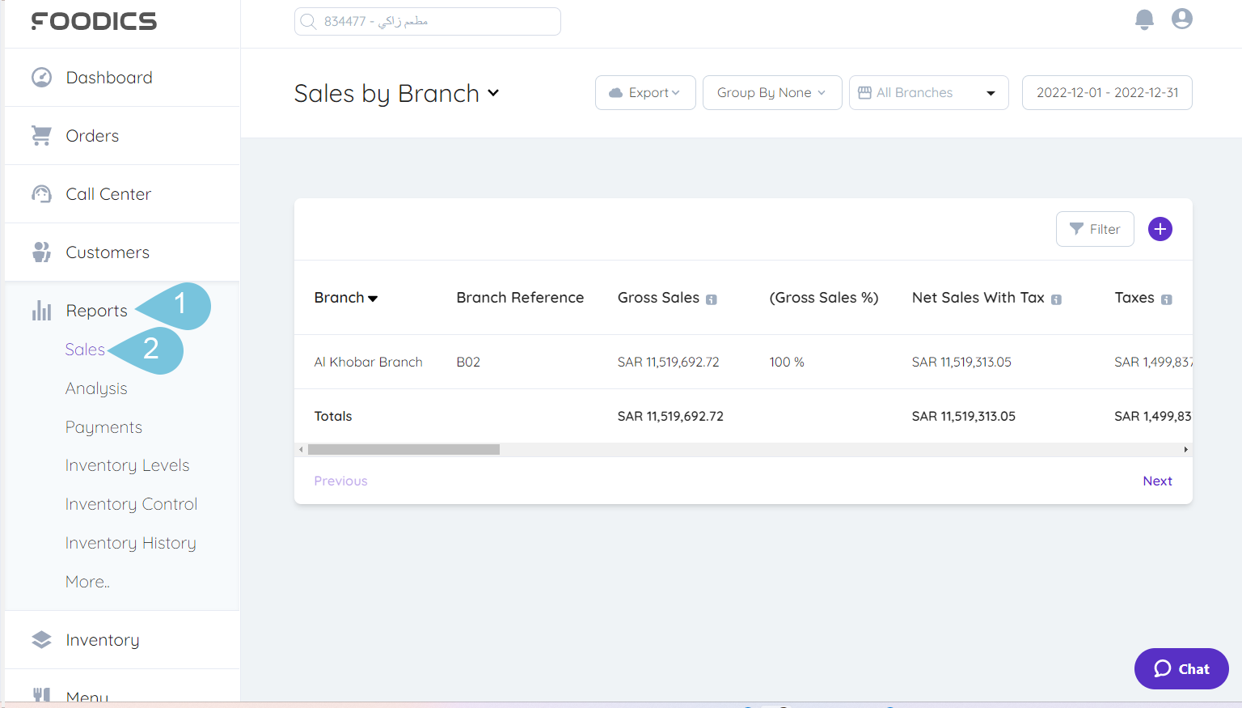Screen dimensions: 1242x708
Task: Open the Filter panel
Action: tap(1095, 229)
